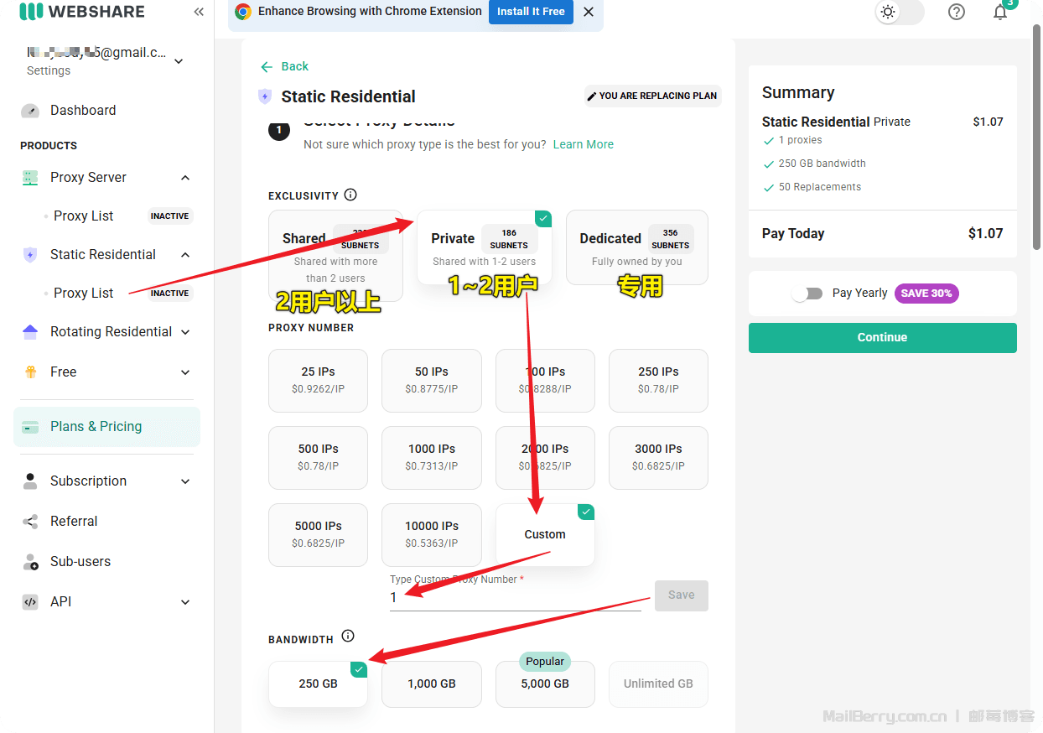
Task: Collapse the sidebar with double-chevron icon
Action: point(199,12)
